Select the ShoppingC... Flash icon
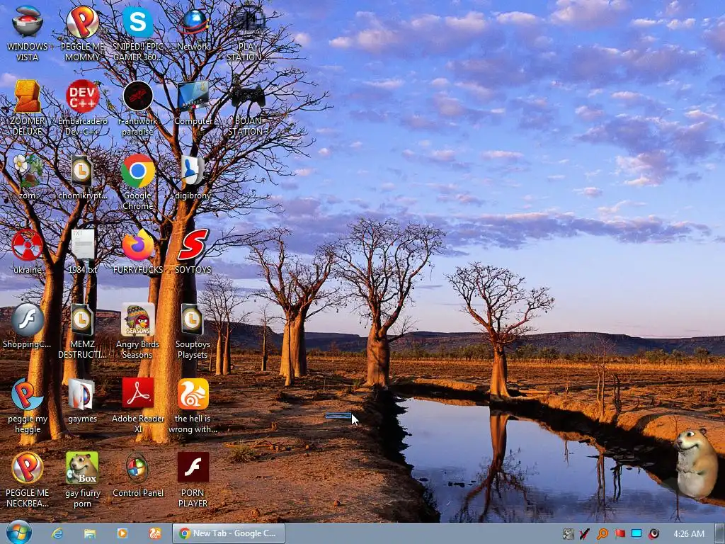Image resolution: width=725 pixels, height=544 pixels. (28, 326)
